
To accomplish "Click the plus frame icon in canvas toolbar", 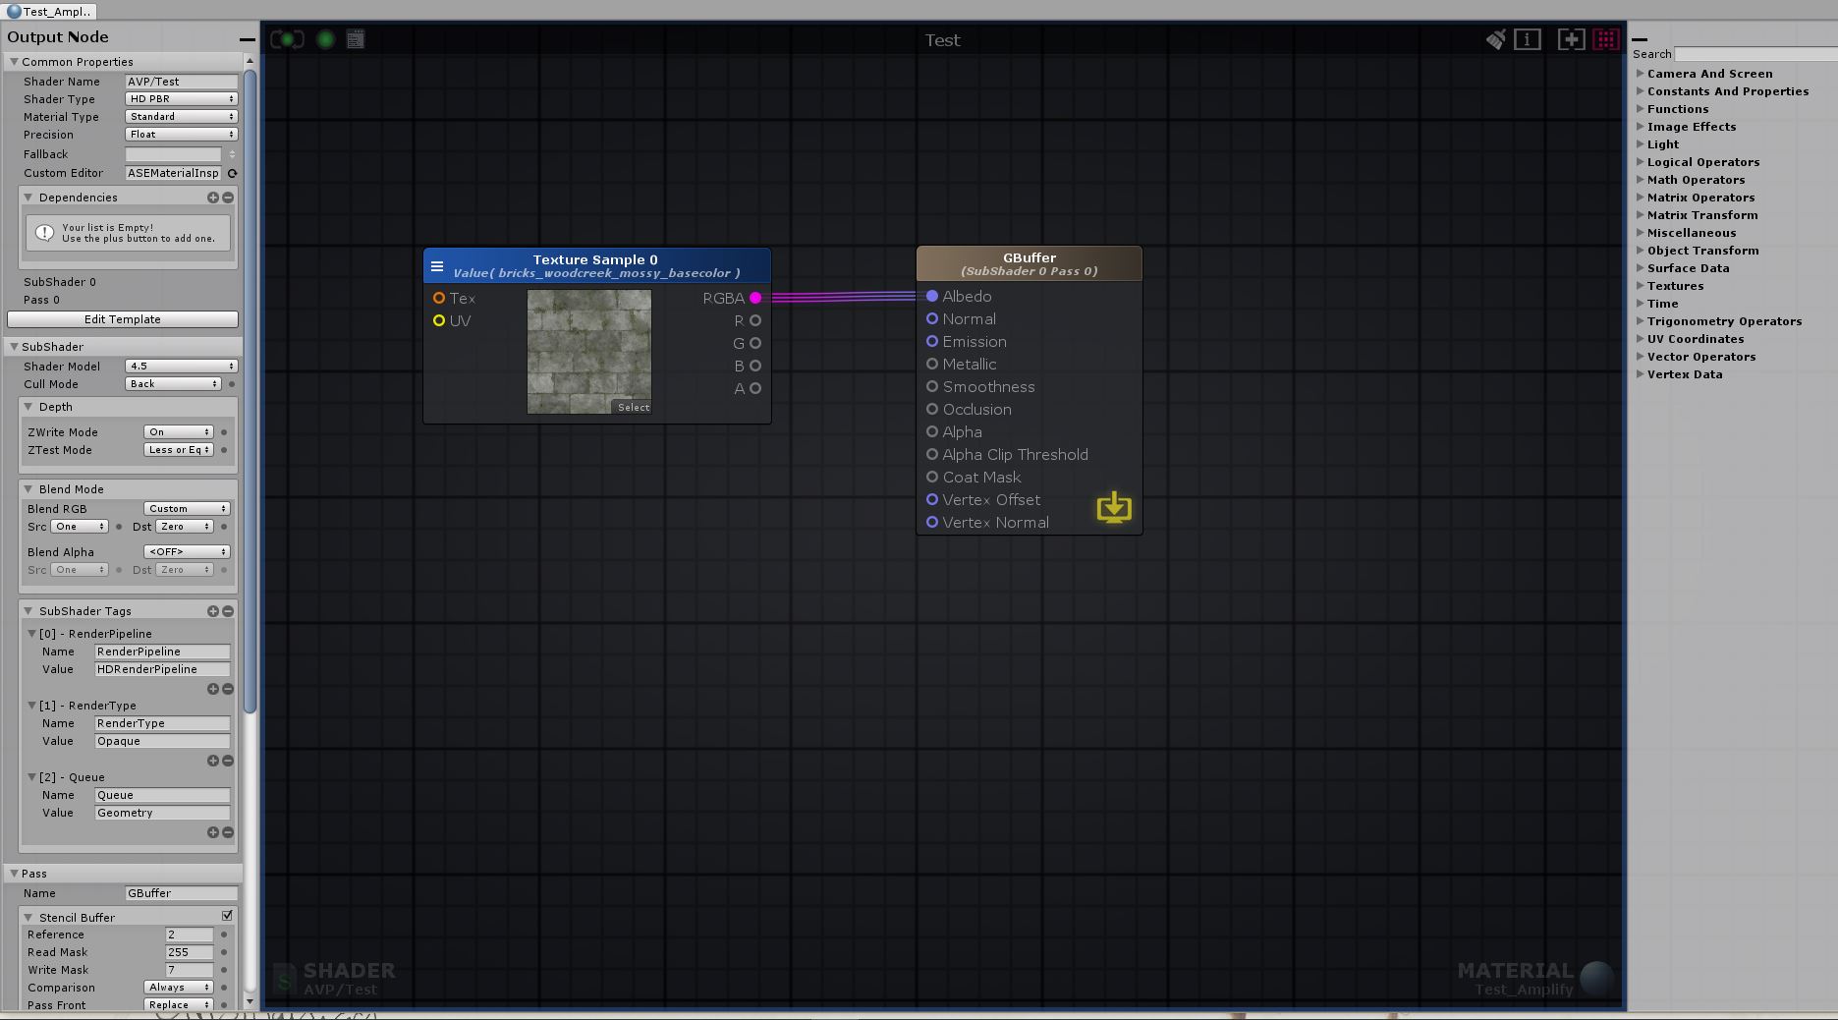I will click(x=1571, y=39).
